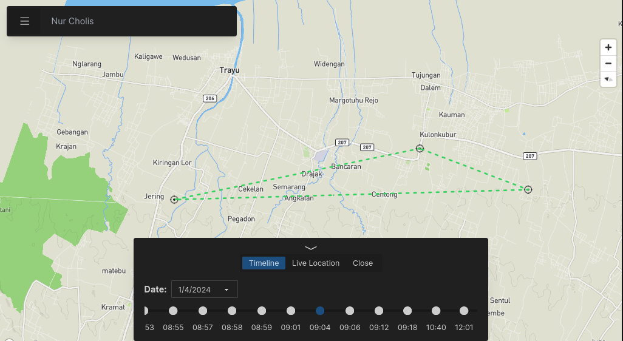Click the easternmost location marker on route

pyautogui.click(x=528, y=189)
